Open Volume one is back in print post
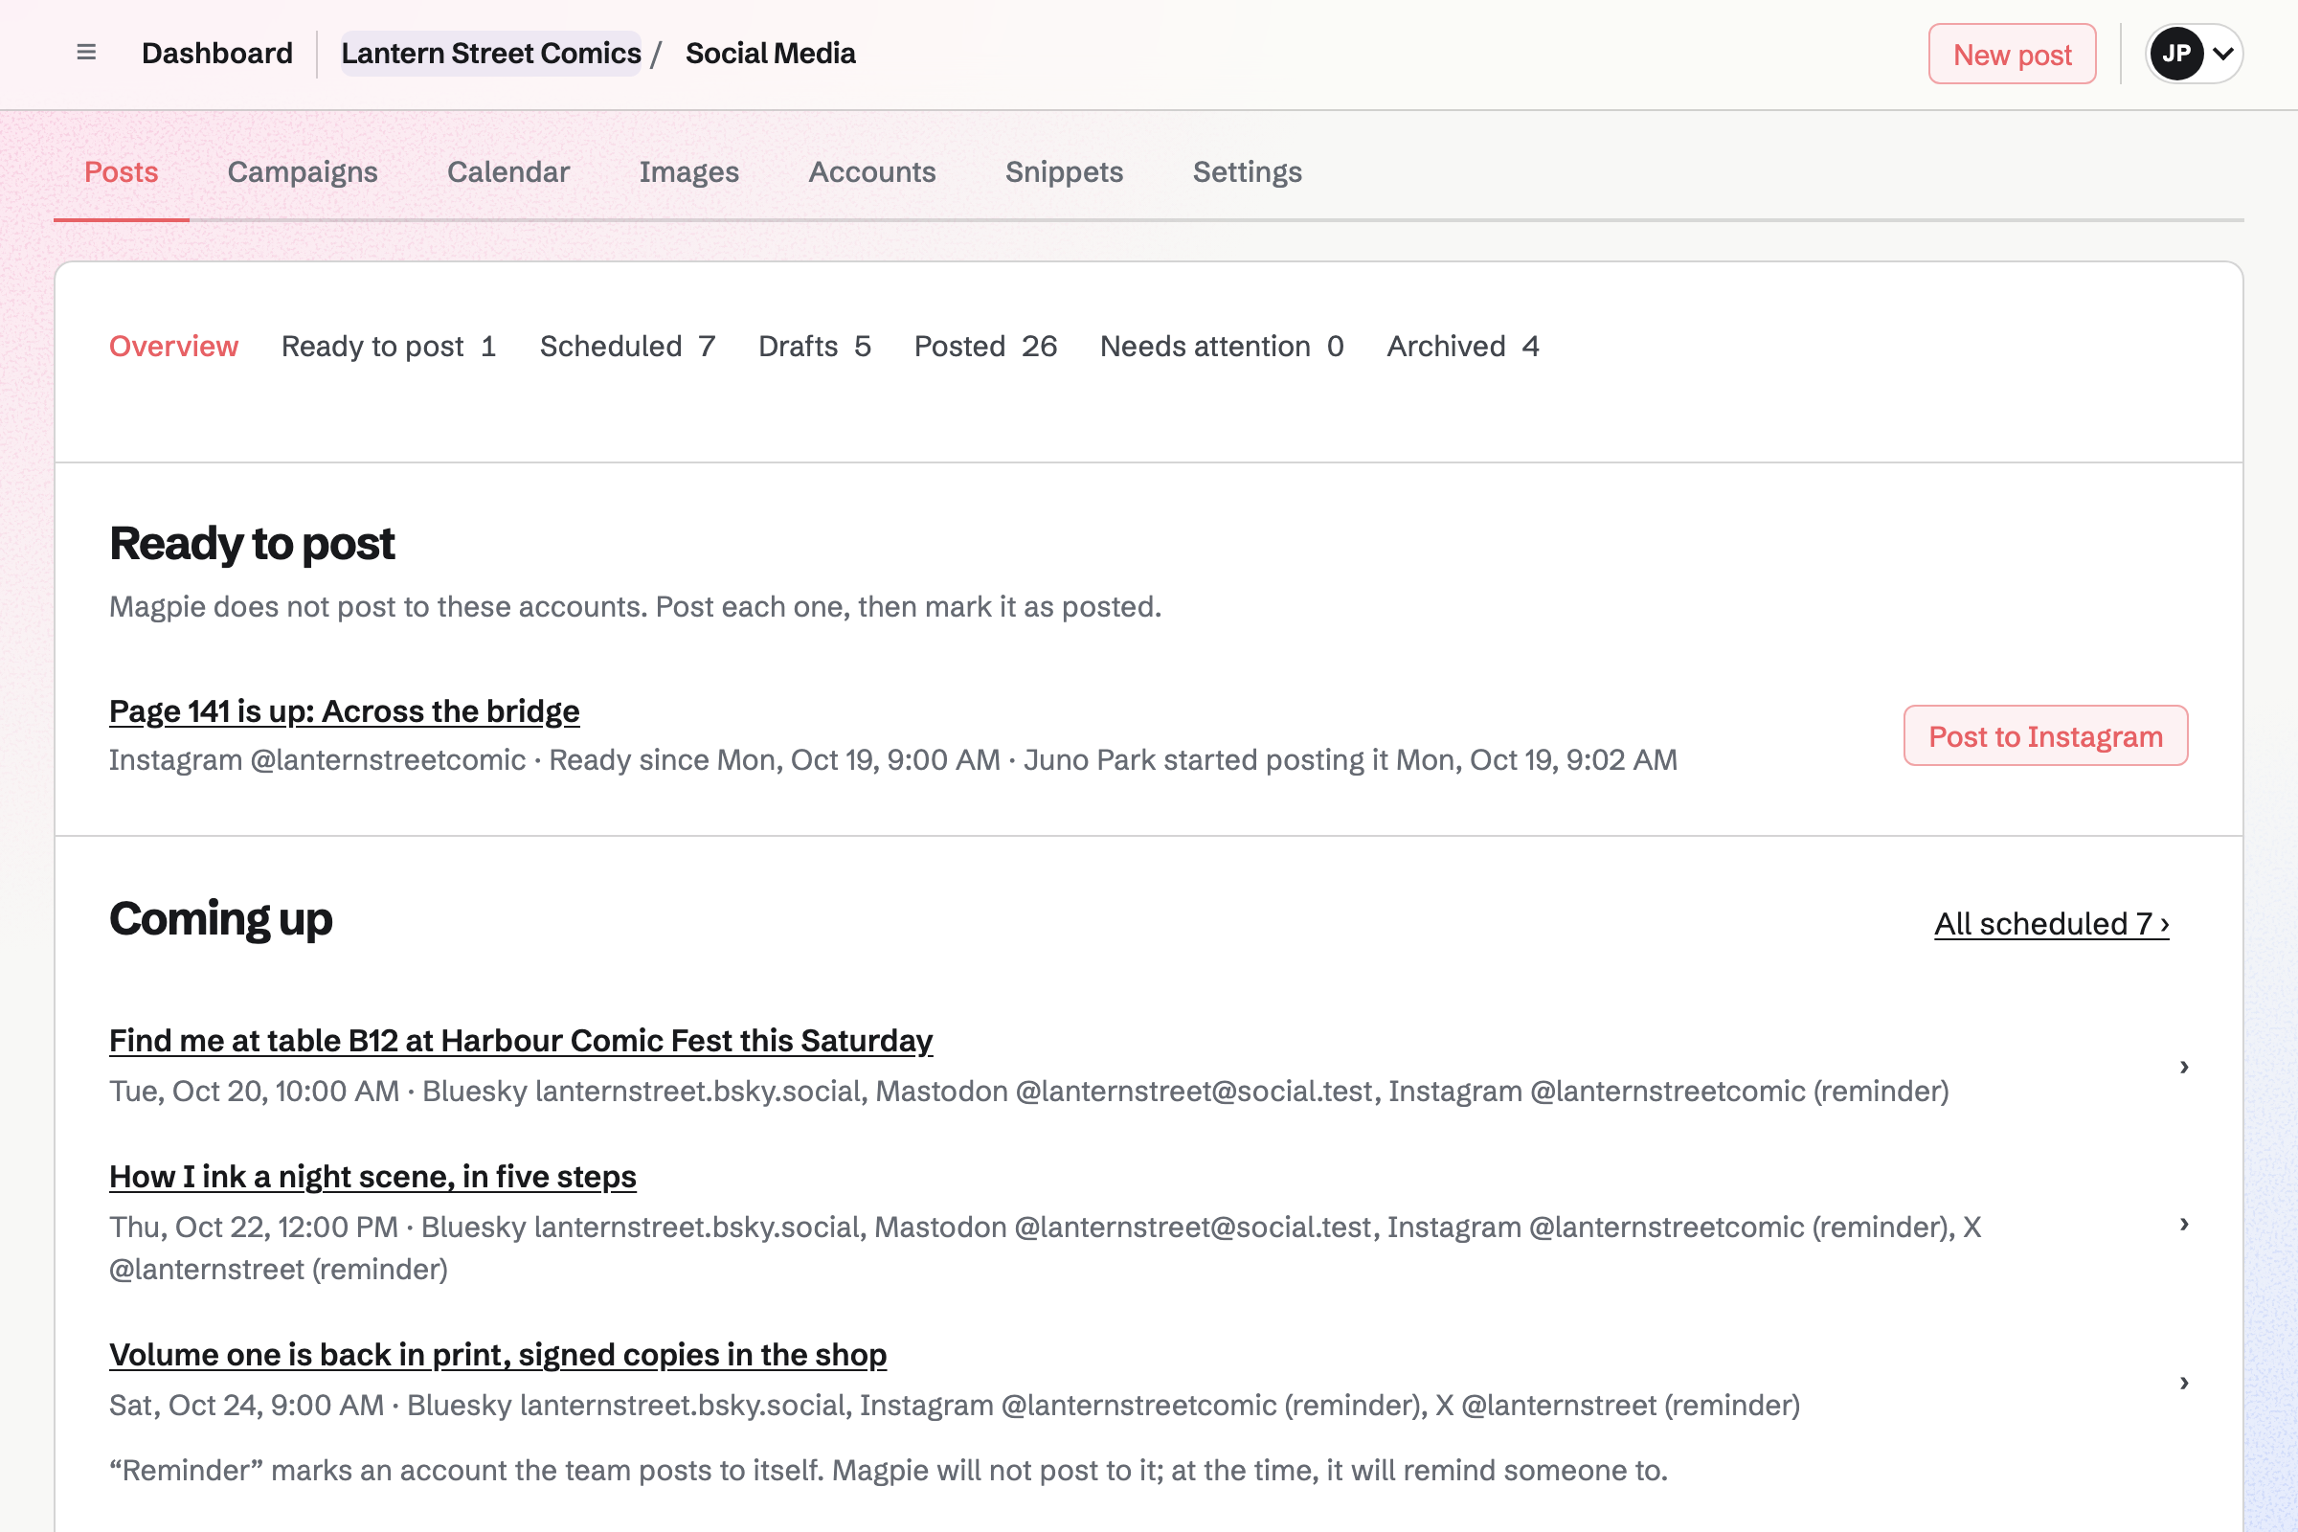Image resolution: width=2298 pixels, height=1532 pixels. 497,1354
